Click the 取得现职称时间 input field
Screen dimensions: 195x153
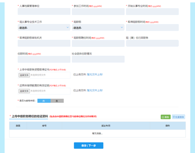[x=152, y=27]
